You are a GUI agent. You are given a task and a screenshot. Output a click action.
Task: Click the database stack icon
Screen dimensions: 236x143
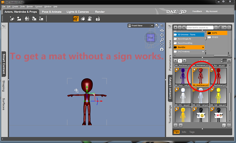coord(221,28)
